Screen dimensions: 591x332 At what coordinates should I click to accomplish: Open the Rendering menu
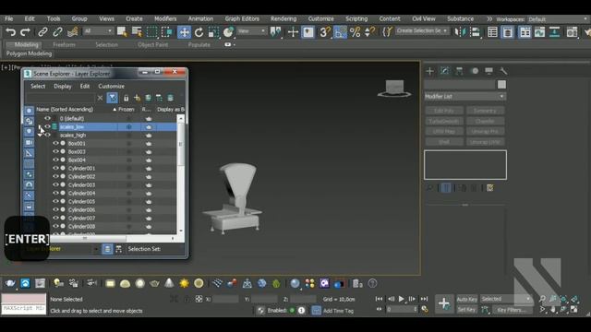[x=283, y=18]
